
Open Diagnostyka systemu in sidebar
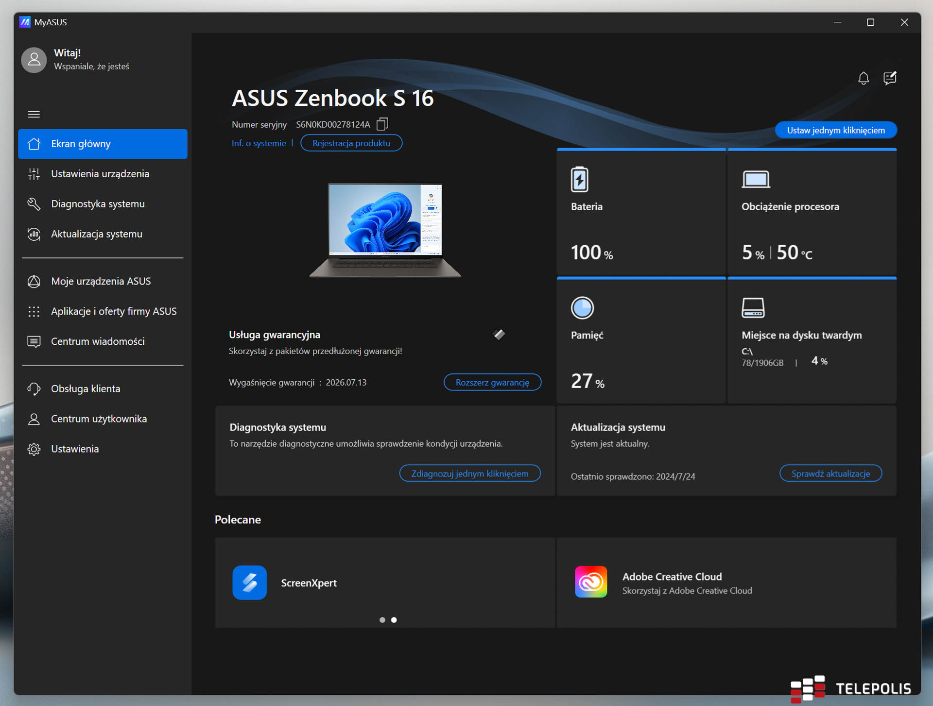(x=98, y=204)
